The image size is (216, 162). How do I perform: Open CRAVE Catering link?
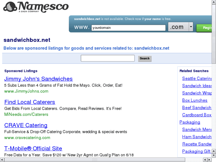pyautogui.click(x=26, y=125)
